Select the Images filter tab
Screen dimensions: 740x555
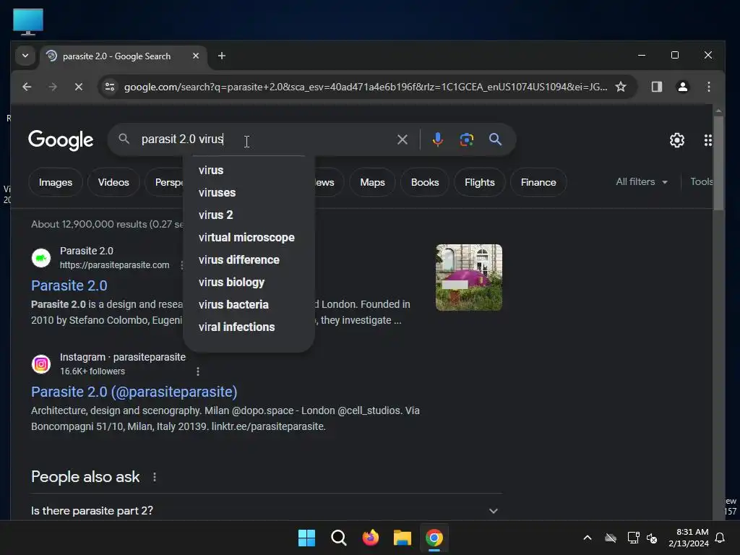pos(56,182)
